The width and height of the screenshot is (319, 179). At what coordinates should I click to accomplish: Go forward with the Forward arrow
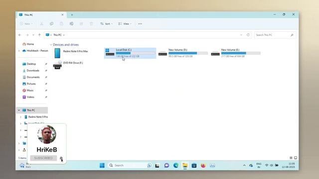(x=27, y=35)
